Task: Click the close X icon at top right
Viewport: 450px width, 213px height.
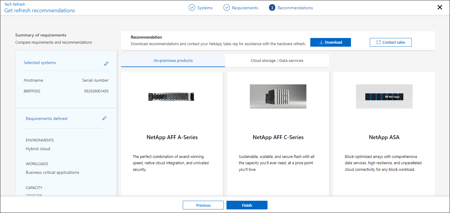Action: point(440,7)
